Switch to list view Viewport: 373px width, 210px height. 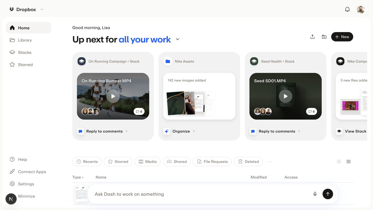[x=349, y=162]
